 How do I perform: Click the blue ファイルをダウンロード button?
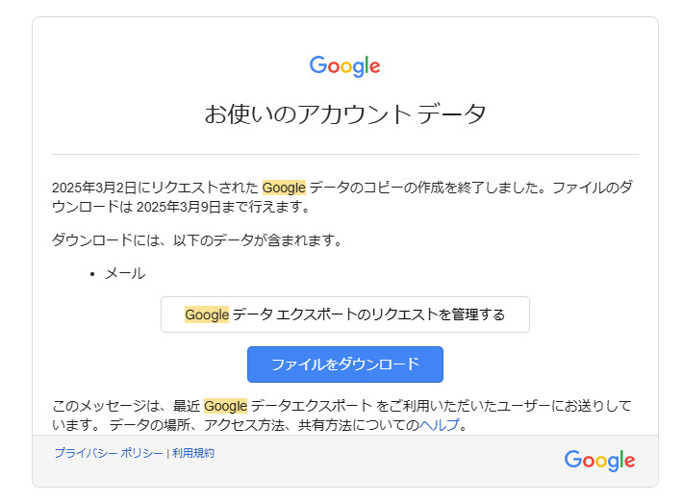345,365
